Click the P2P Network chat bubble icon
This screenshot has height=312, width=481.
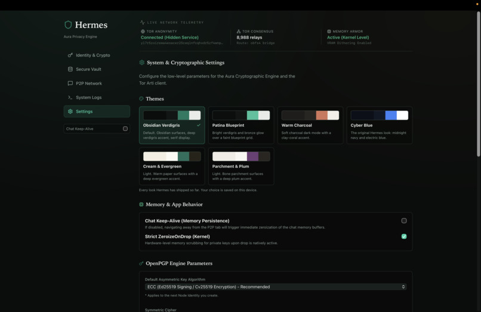(70, 83)
